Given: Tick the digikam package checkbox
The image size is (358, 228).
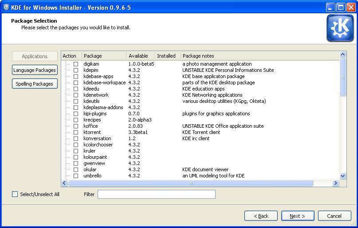Looking at the screenshot, I should point(76,64).
